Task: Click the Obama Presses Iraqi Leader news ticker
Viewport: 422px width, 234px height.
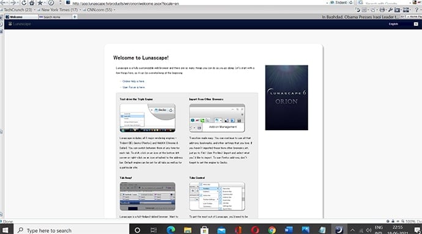Action: [360, 16]
